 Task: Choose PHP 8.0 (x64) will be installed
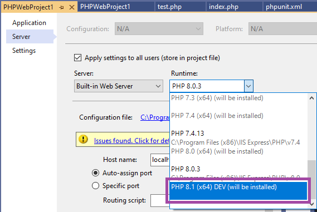(238, 156)
